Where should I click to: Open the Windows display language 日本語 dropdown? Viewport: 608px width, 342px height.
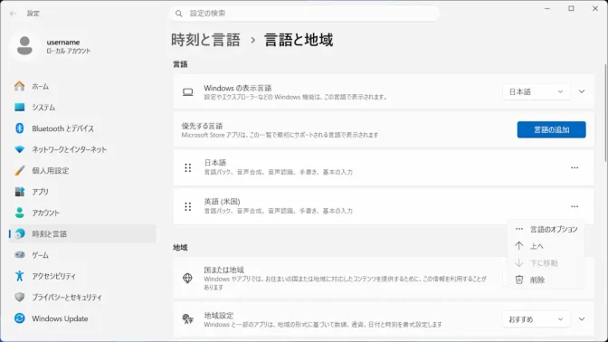point(536,92)
